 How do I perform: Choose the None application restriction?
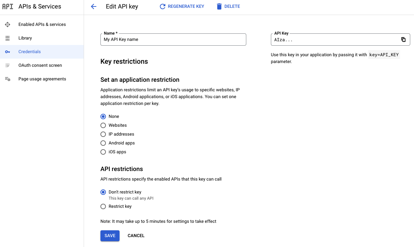click(x=103, y=117)
